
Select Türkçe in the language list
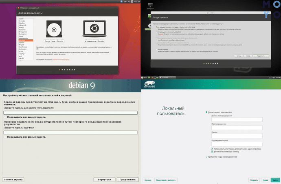pos(21,28)
